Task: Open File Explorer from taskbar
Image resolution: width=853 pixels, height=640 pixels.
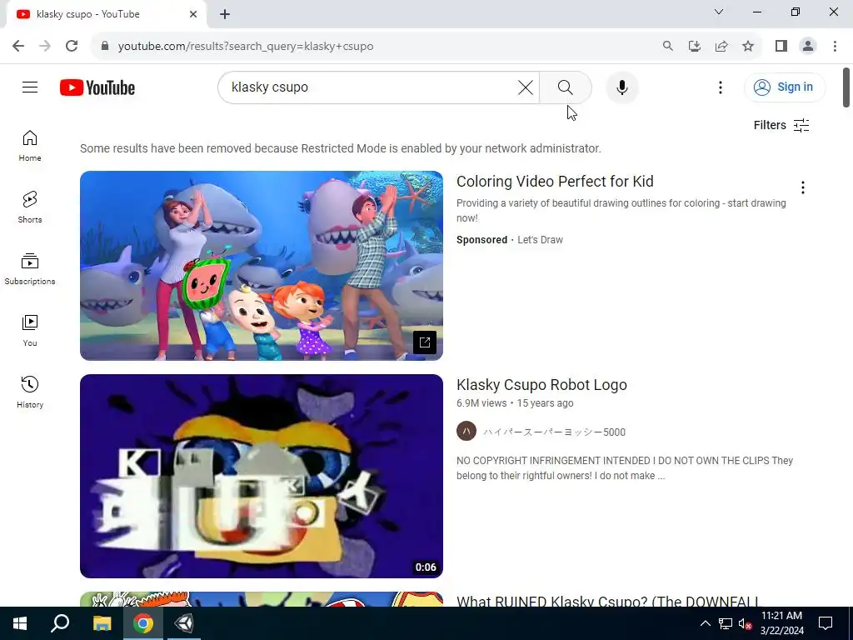Action: point(102,623)
